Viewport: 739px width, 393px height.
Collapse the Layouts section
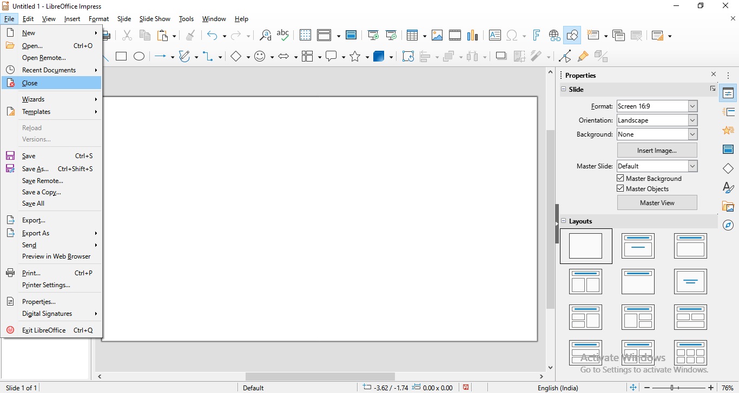[564, 221]
